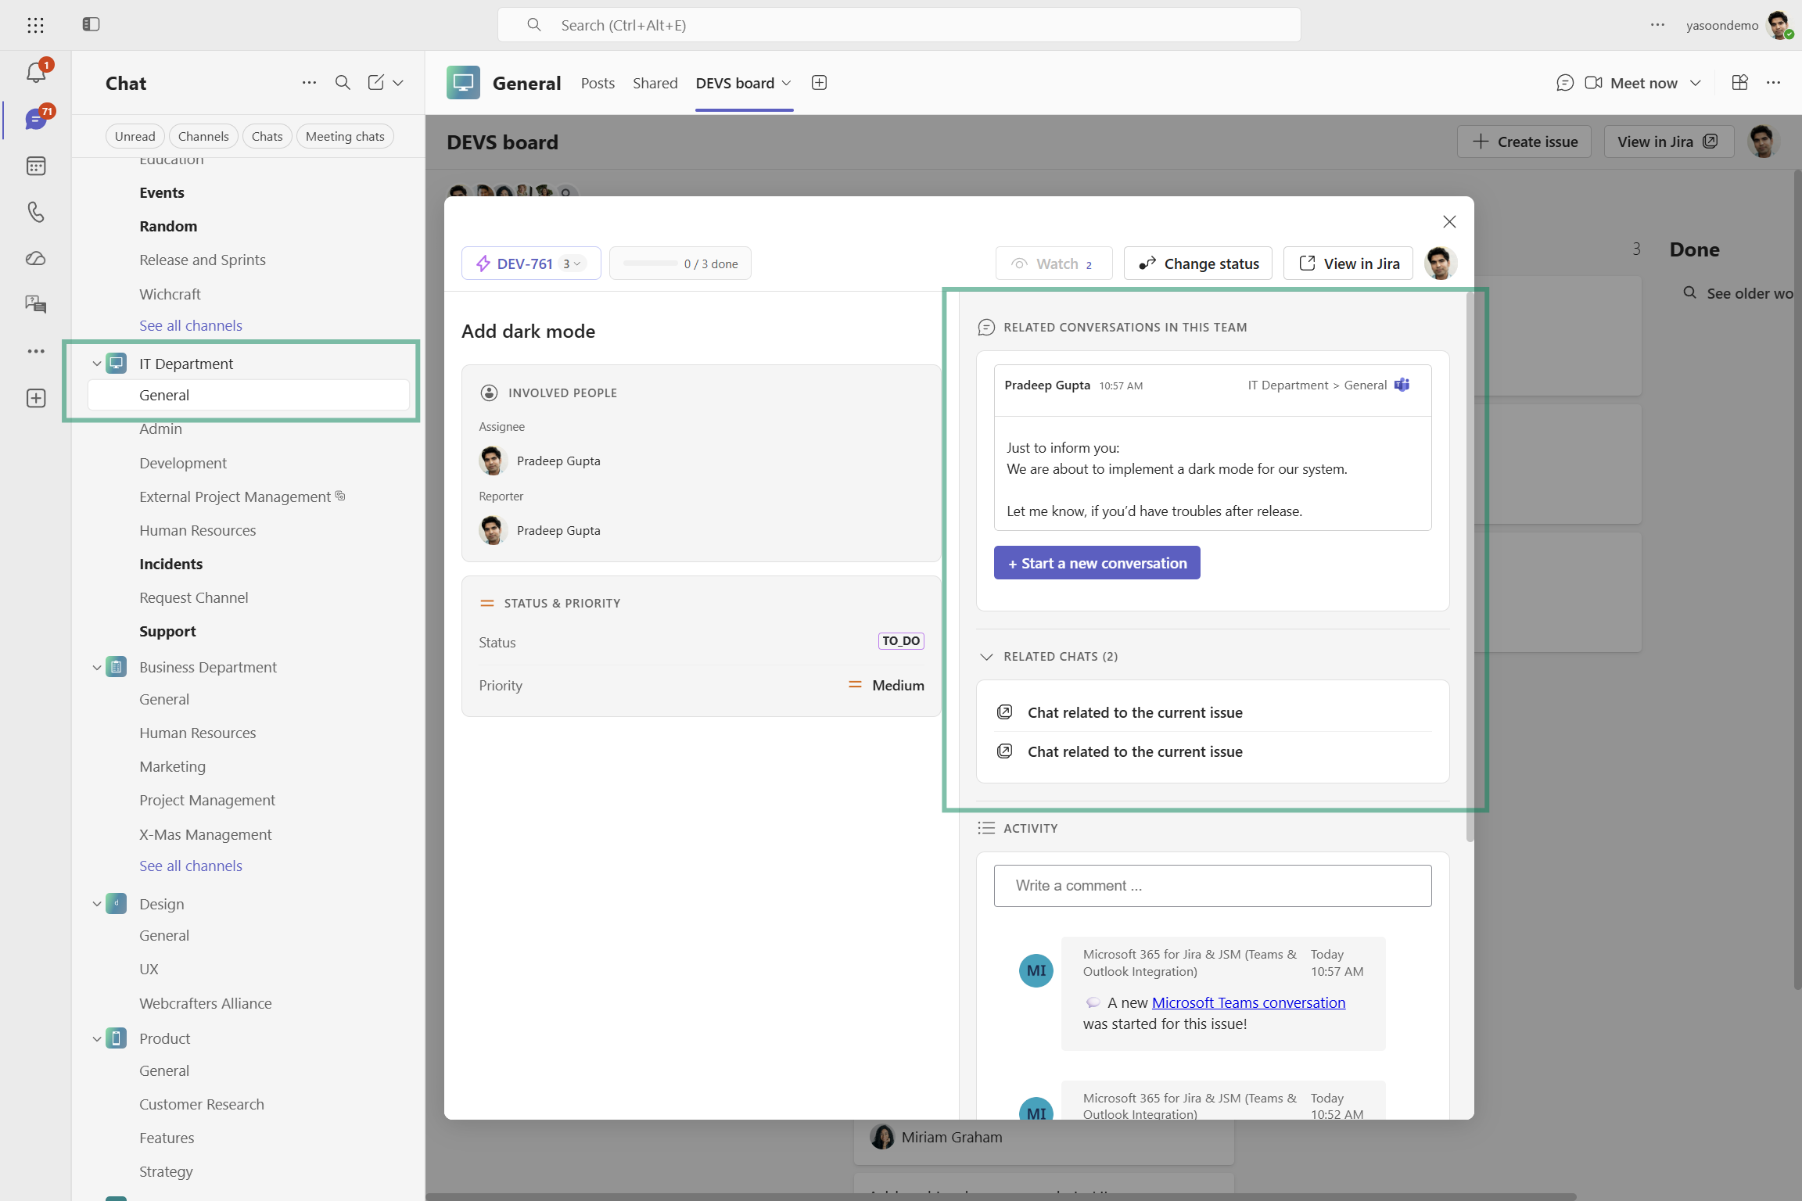Collapse the IT Department team
The height and width of the screenshot is (1201, 1802).
(97, 364)
